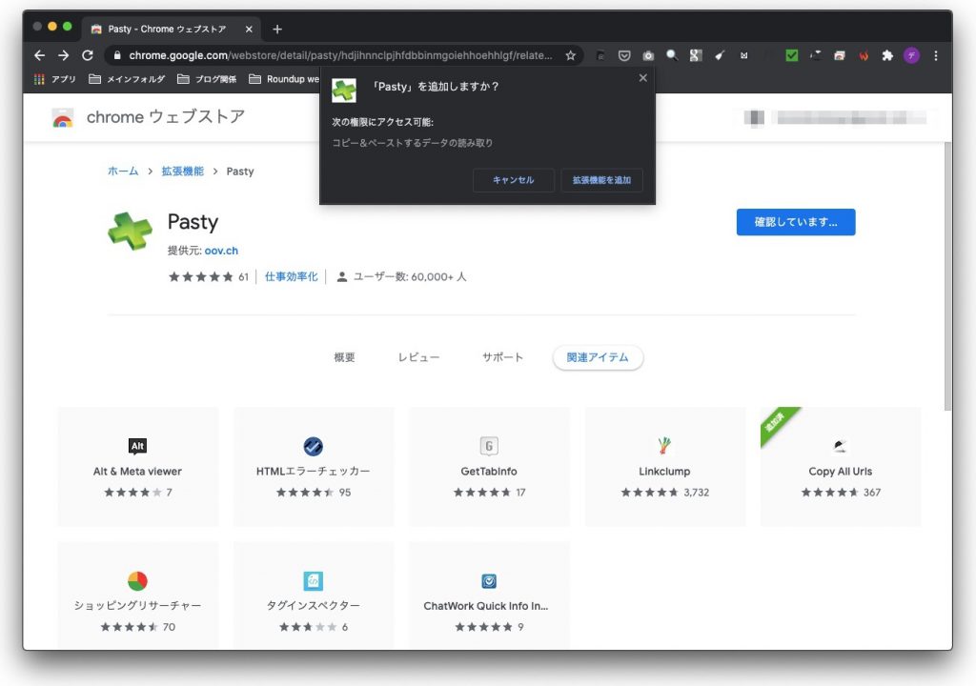Open the Chrome three-dot menu

coord(936,55)
